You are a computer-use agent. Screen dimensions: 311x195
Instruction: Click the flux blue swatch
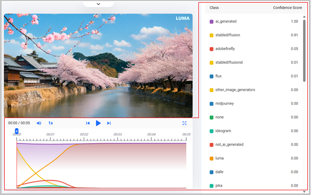(x=212, y=76)
